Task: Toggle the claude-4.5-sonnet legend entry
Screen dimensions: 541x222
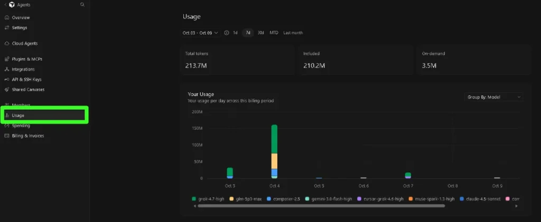Action: coord(480,199)
